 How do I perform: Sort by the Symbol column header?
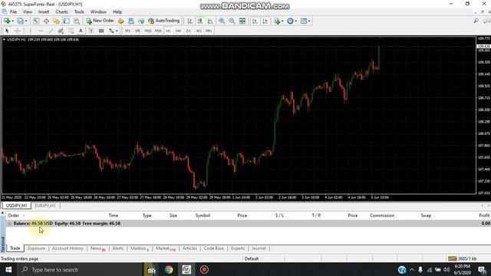[203, 215]
